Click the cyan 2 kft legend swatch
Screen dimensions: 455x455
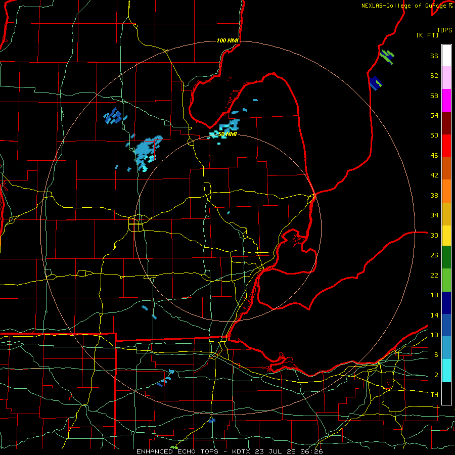(446, 371)
